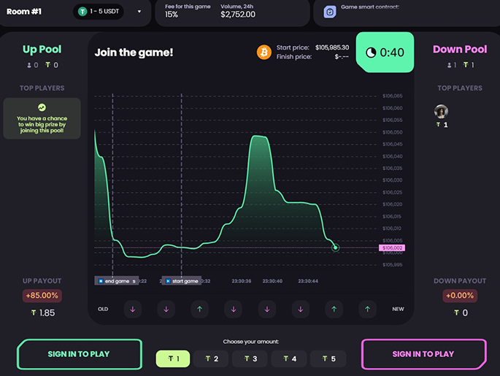Click the game smart contract icon
The height and width of the screenshot is (376, 500).
[x=330, y=12]
